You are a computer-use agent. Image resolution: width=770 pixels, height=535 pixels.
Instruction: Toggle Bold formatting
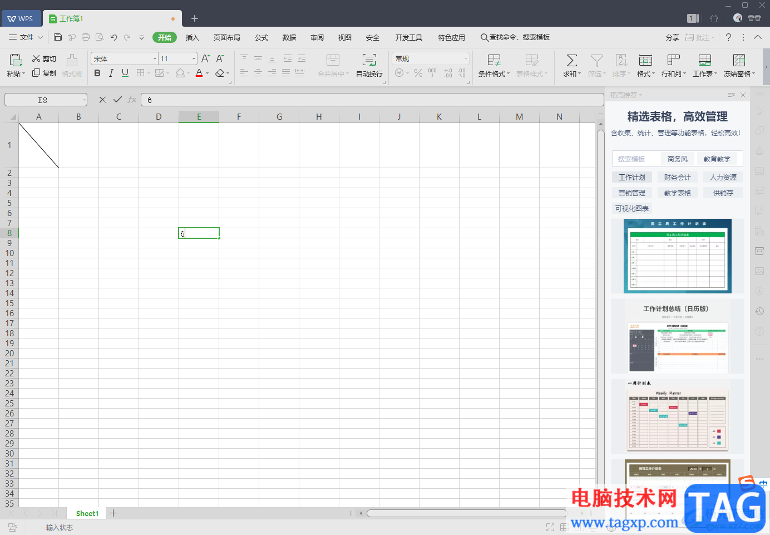point(97,73)
